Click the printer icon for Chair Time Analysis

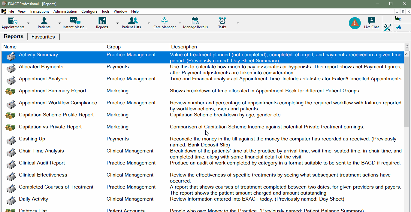point(11,152)
